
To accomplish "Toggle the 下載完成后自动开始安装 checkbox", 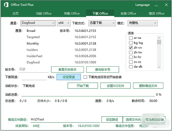I will (x=85, y=77).
